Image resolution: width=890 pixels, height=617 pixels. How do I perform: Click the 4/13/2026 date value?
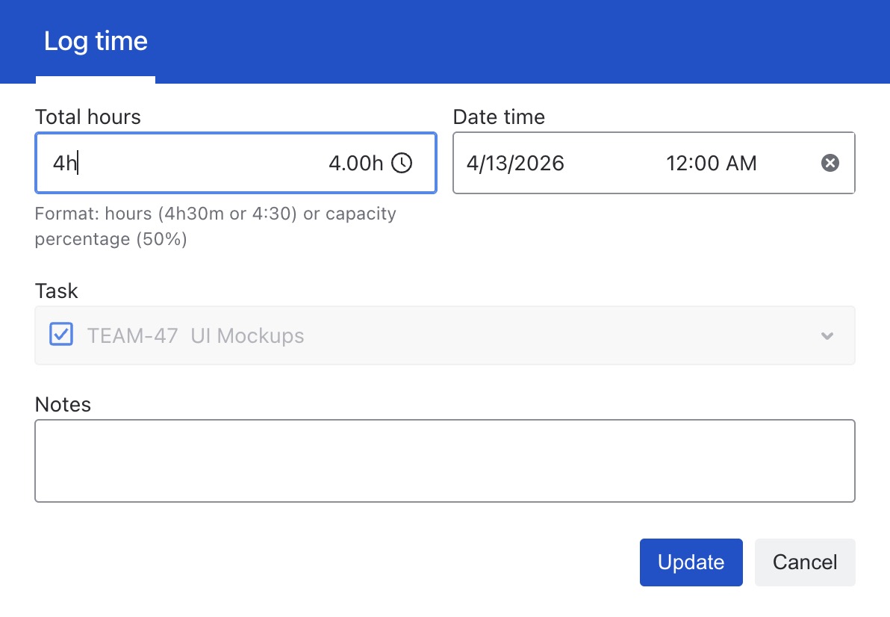tap(515, 163)
